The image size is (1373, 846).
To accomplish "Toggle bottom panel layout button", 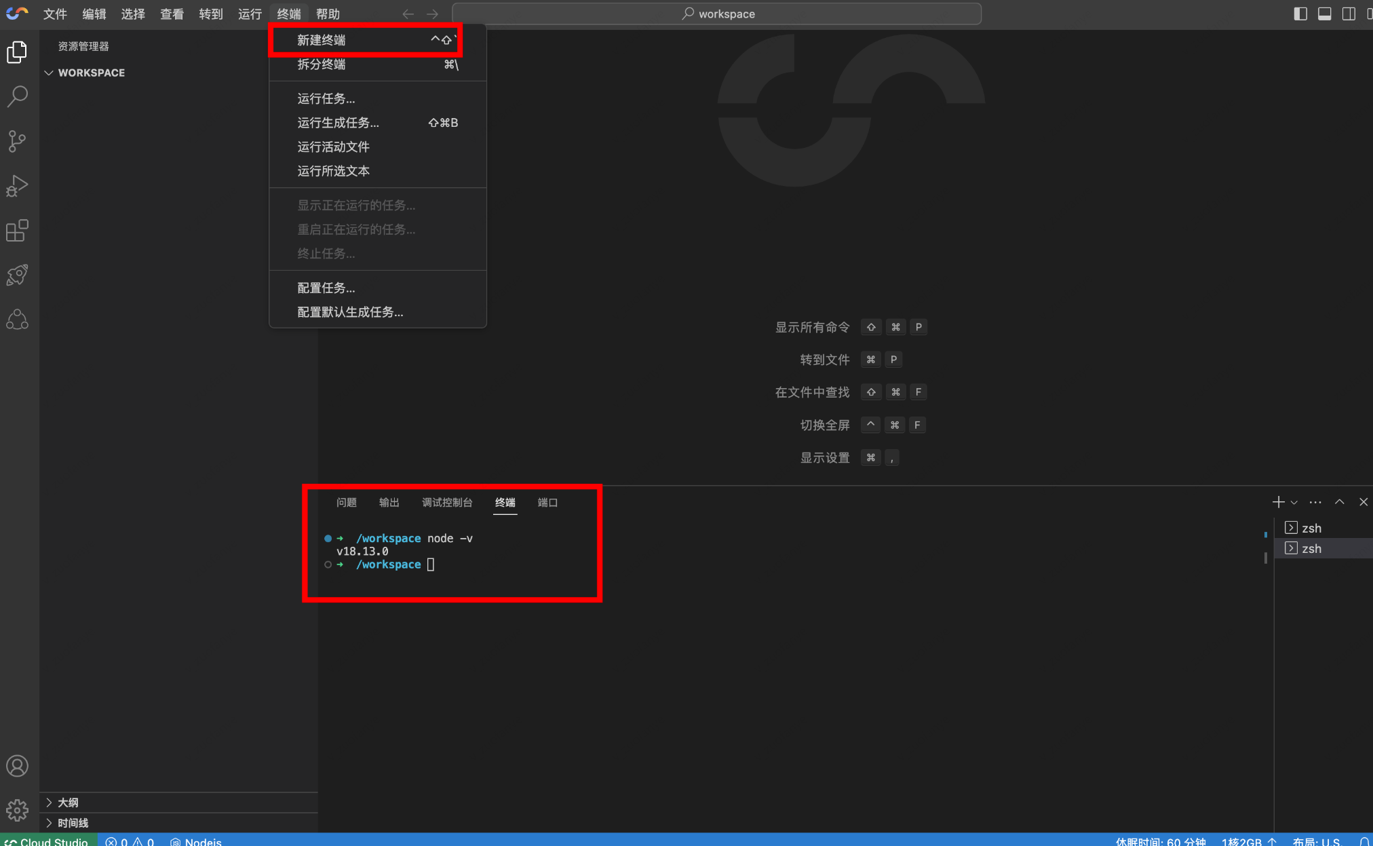I will [x=1324, y=14].
